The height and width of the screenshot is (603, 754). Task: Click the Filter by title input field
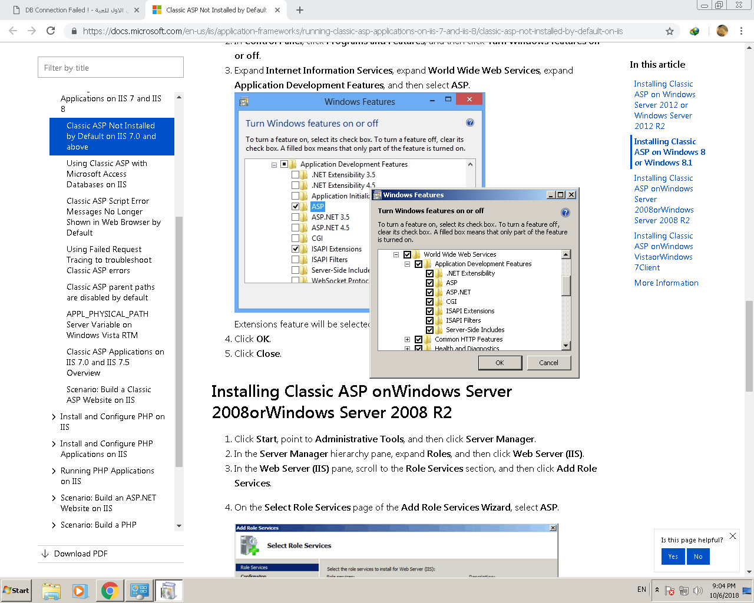point(111,68)
